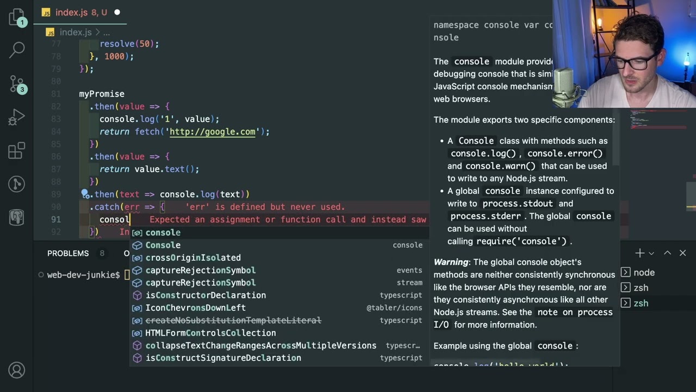The height and width of the screenshot is (392, 696).
Task: Click index.js in the breadcrumb bar
Action: pos(76,33)
